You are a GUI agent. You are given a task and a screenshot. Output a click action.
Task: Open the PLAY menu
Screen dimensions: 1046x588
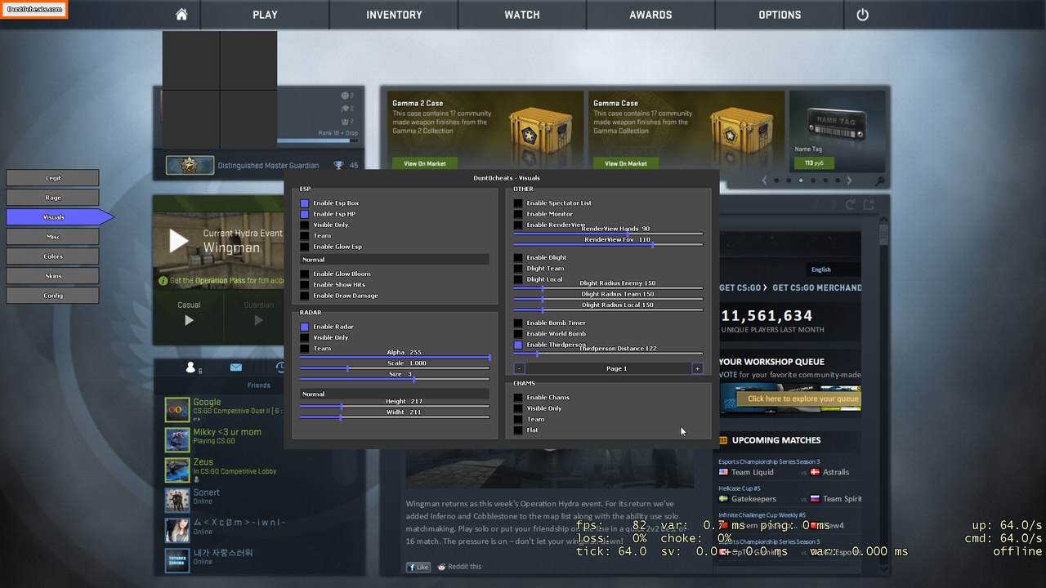click(265, 15)
